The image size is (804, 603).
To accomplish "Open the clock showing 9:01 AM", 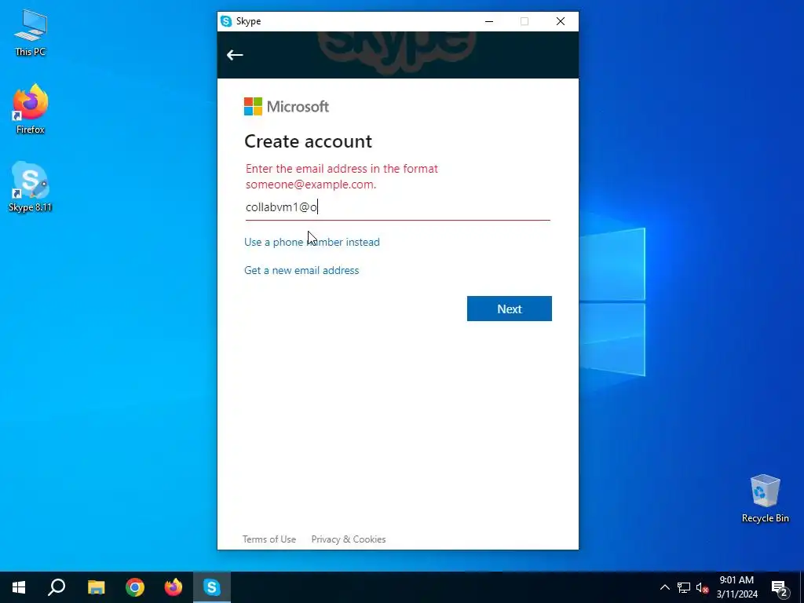I will [x=736, y=587].
